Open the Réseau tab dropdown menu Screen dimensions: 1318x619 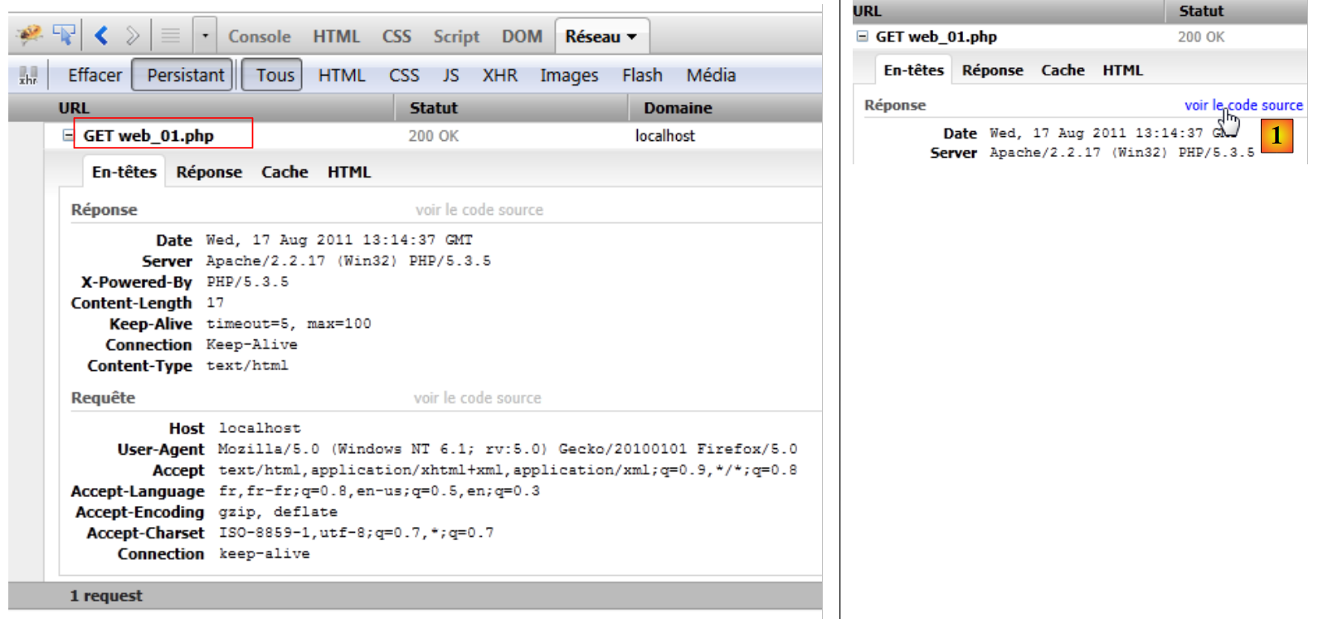tap(632, 37)
